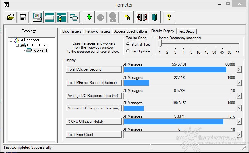The height and width of the screenshot is (153, 249).
Task: Click 227.16 MBs value
Action: click(179, 78)
